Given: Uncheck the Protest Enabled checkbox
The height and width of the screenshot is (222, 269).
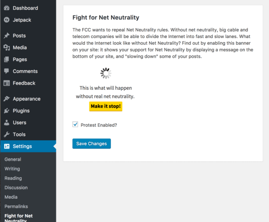Looking at the screenshot, I should [x=75, y=124].
